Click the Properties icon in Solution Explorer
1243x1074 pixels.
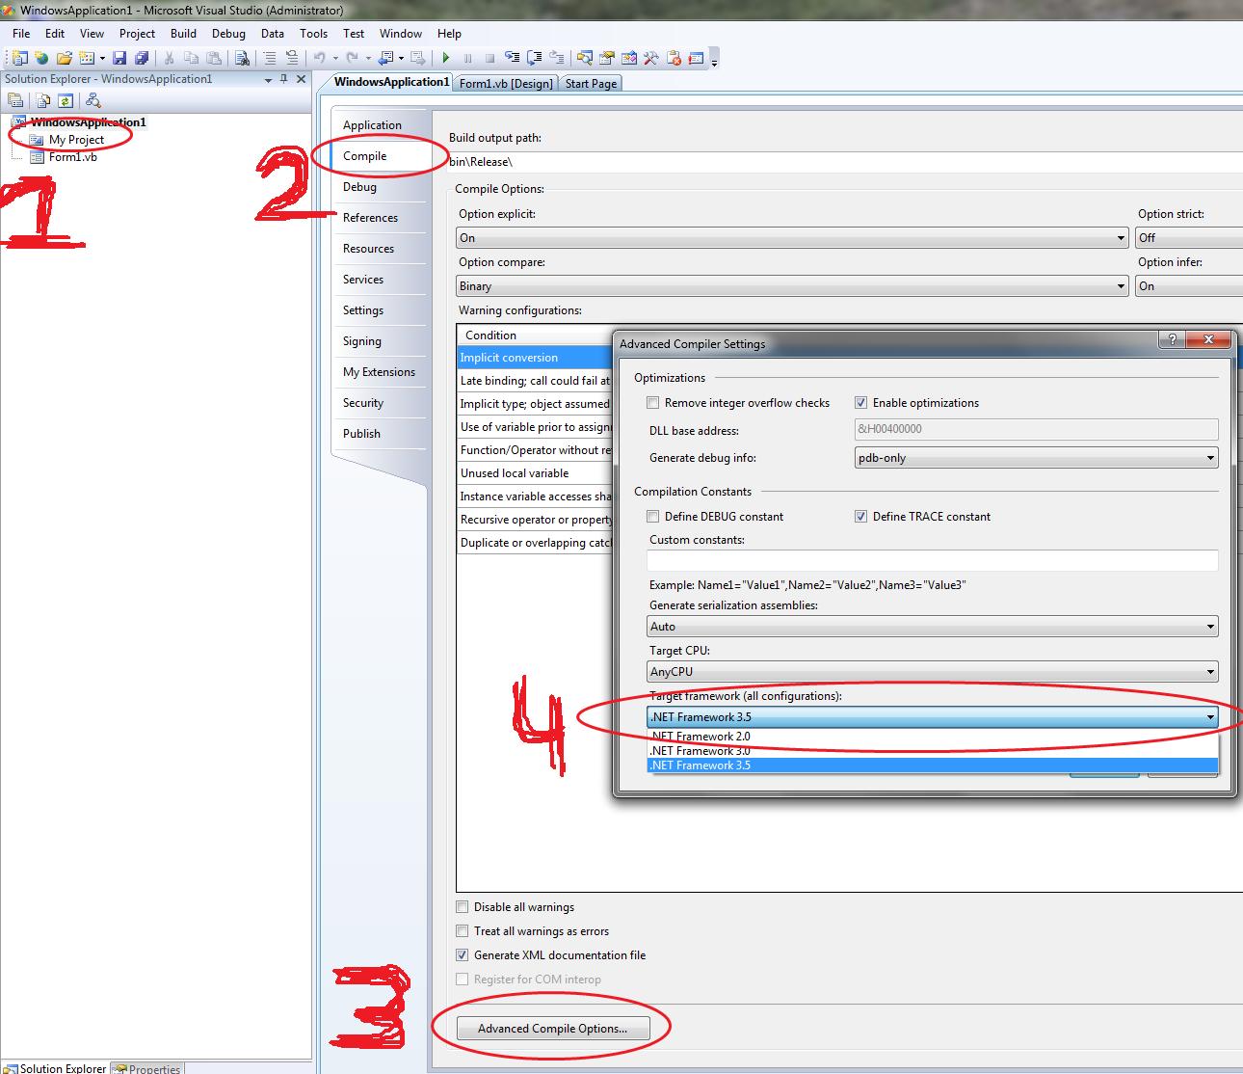(x=15, y=100)
